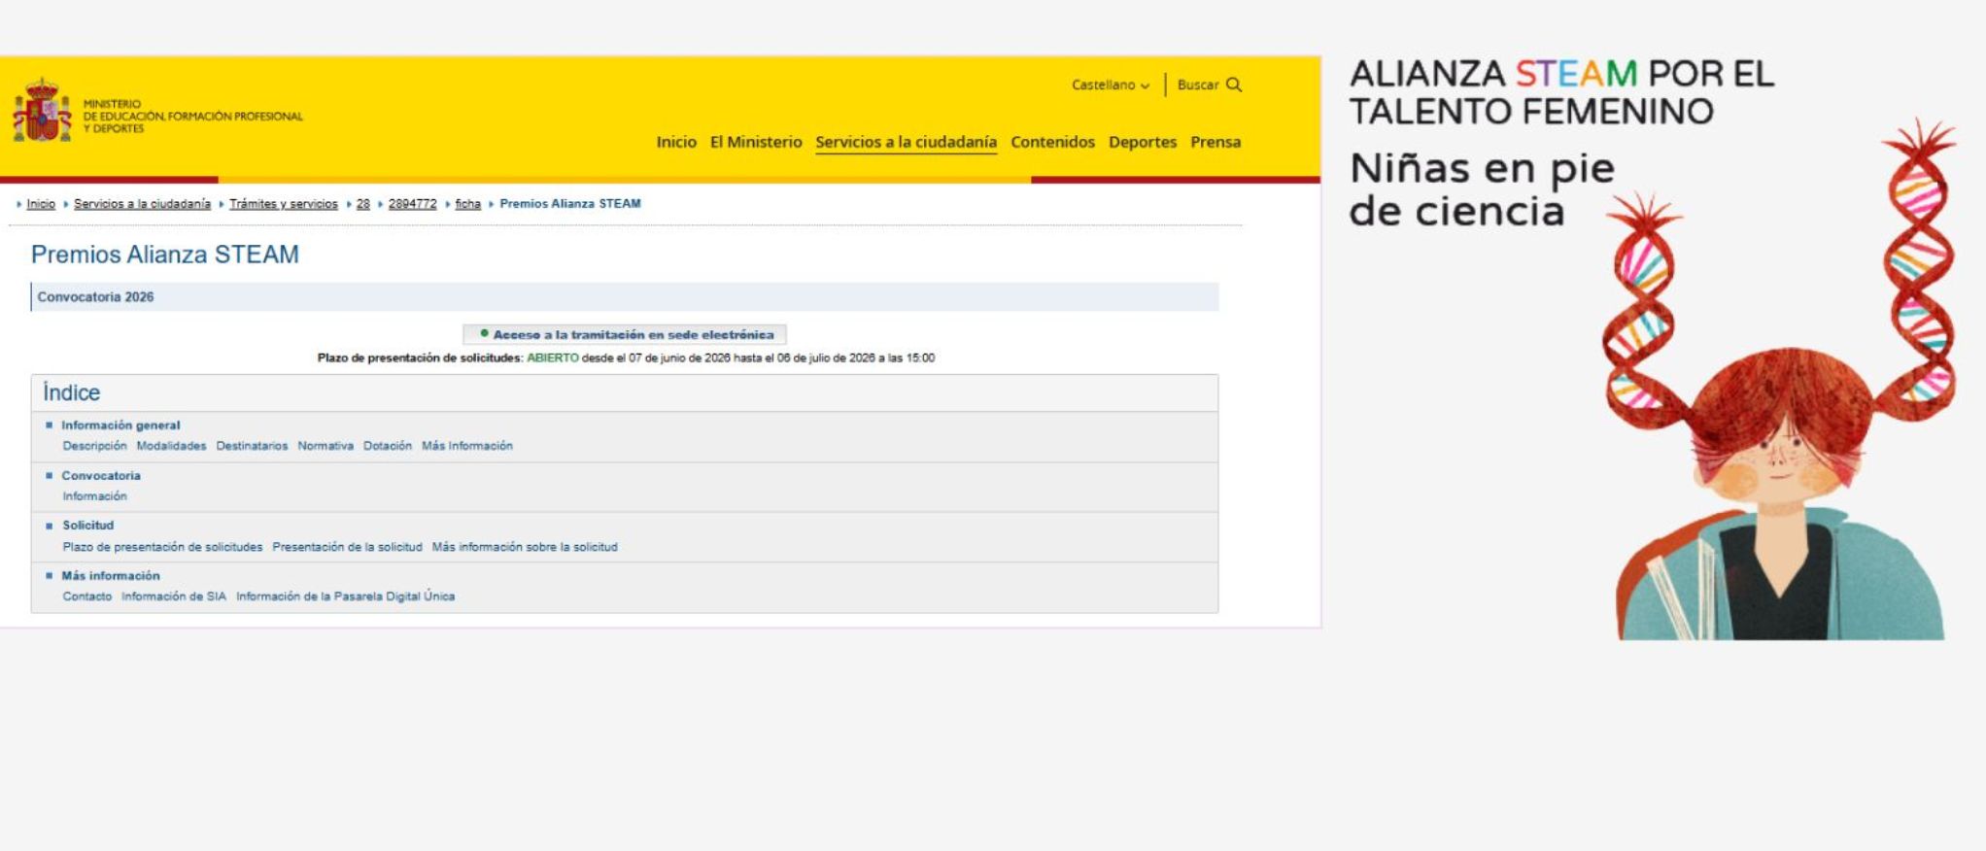Click the ABIERTO status text
The image size is (1986, 851).
pyautogui.click(x=553, y=358)
